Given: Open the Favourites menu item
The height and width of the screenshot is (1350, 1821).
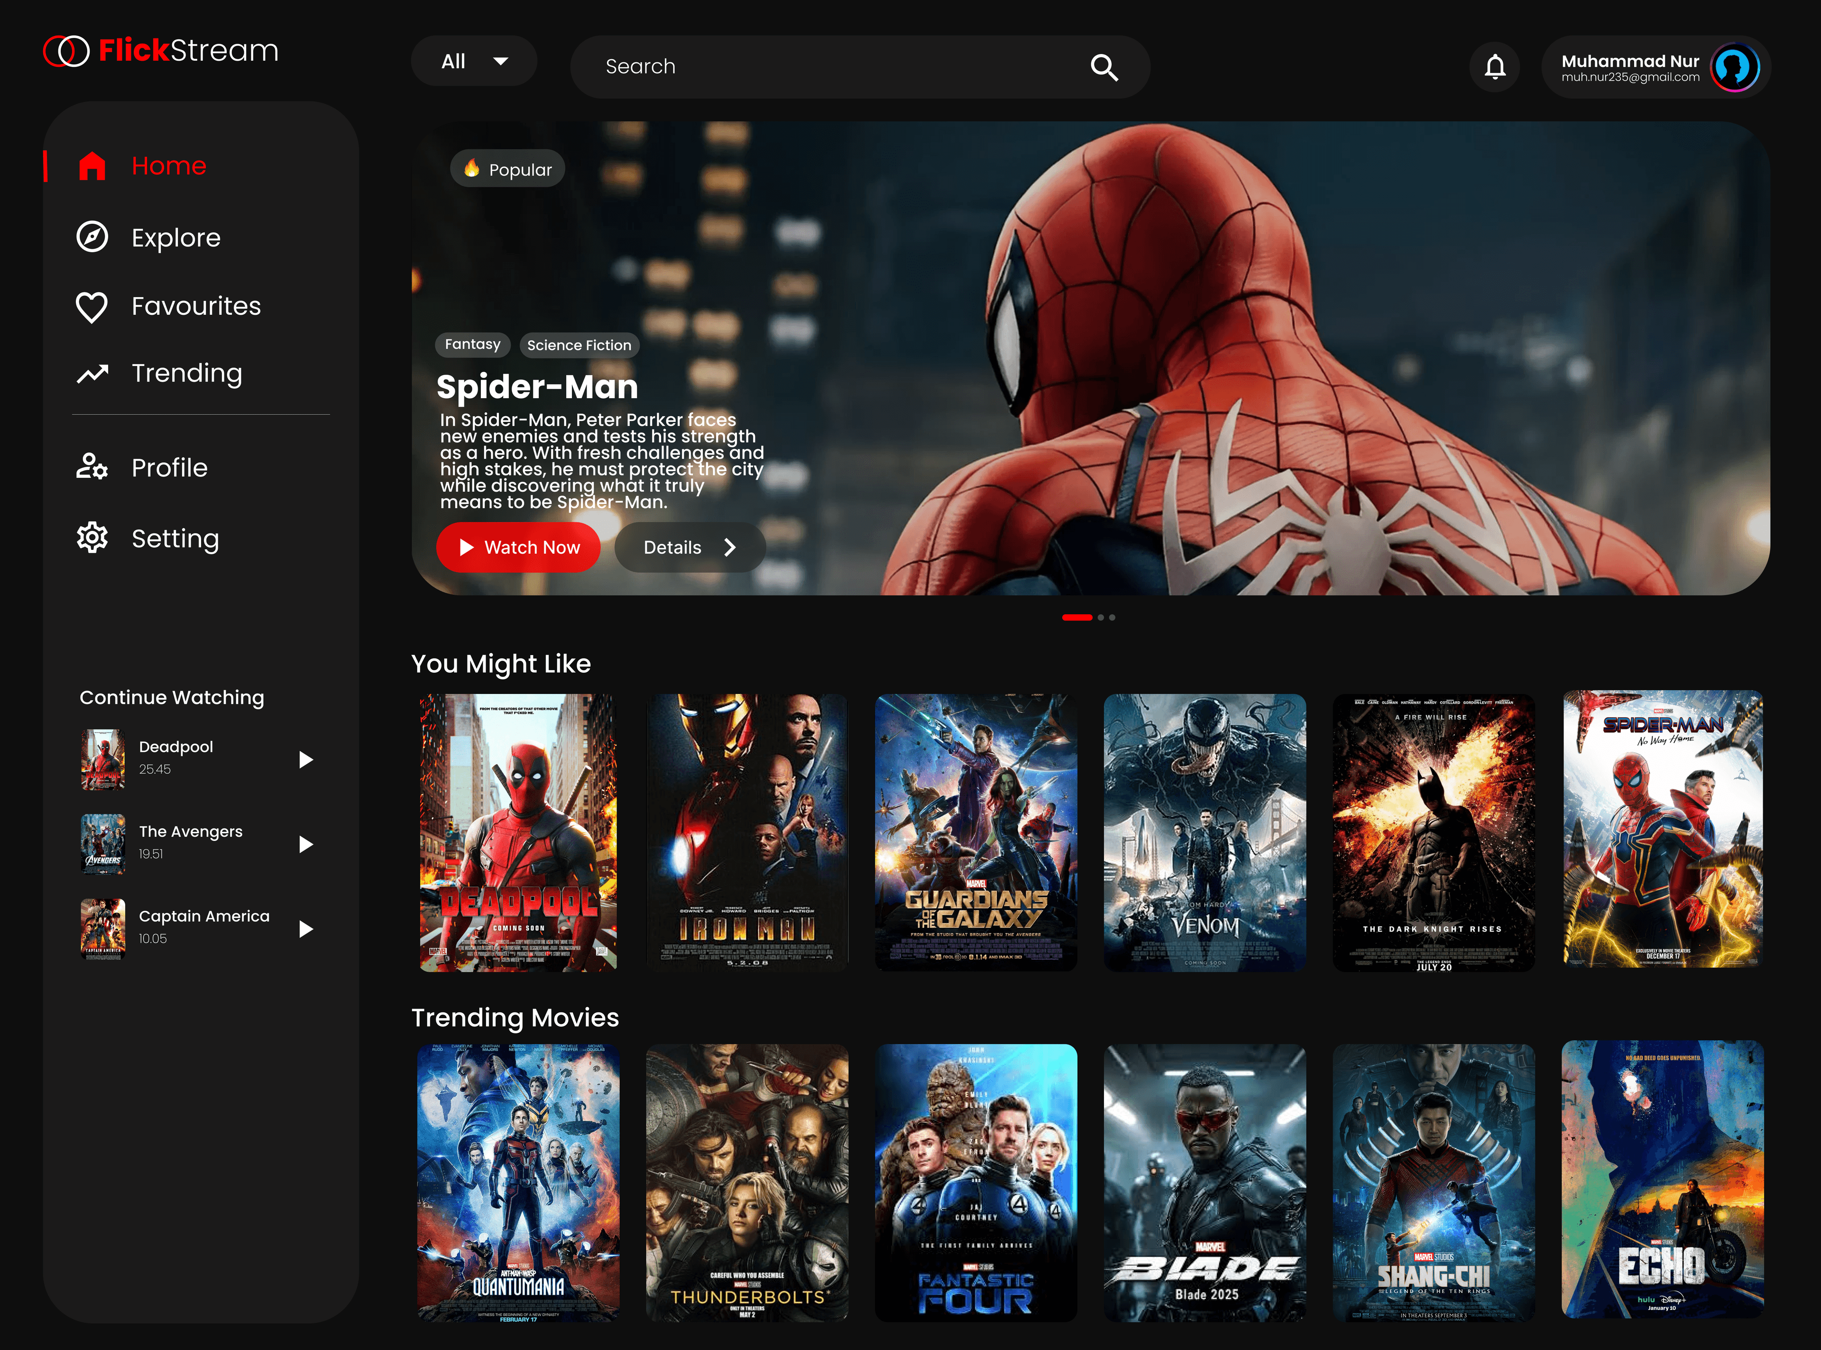Looking at the screenshot, I should click(x=196, y=306).
